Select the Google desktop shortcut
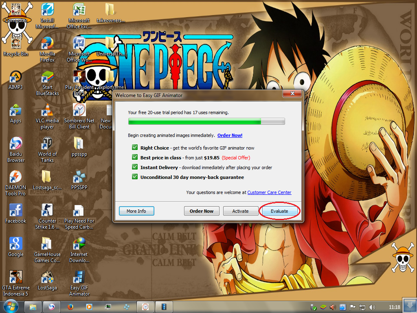This screenshot has height=313, width=417. coord(16,247)
